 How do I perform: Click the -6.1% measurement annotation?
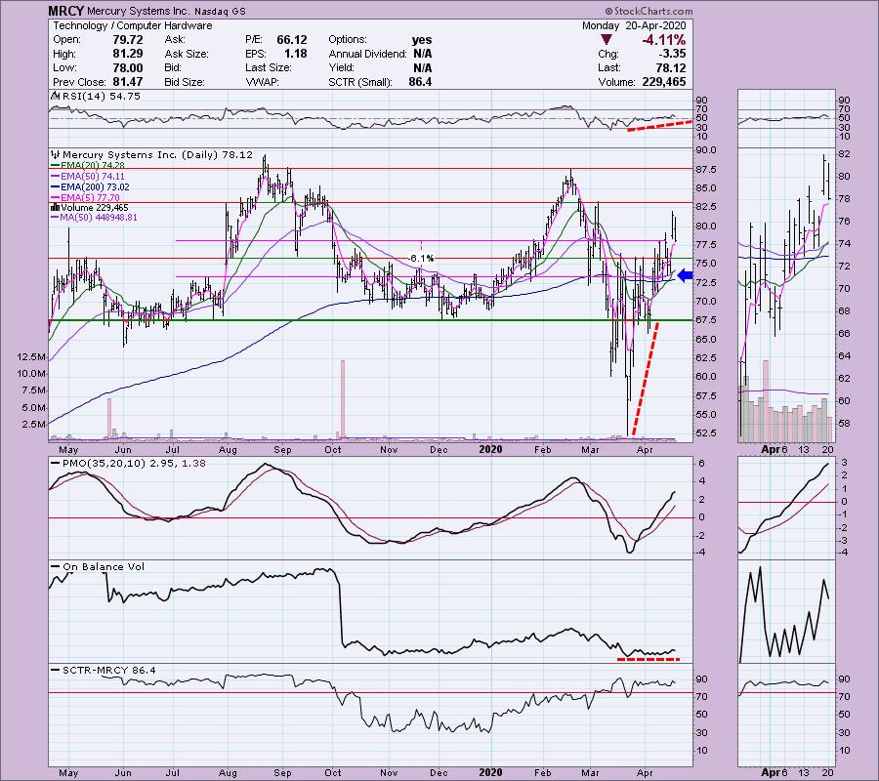[421, 259]
